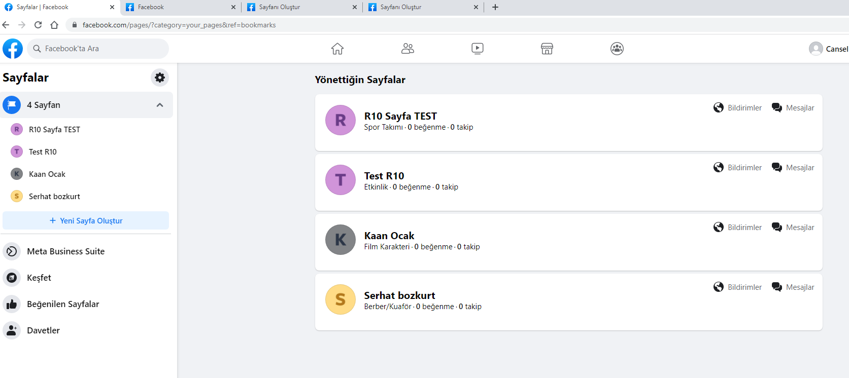Open Bildirimler for Serhat bozkurt
849x378 pixels.
point(744,287)
